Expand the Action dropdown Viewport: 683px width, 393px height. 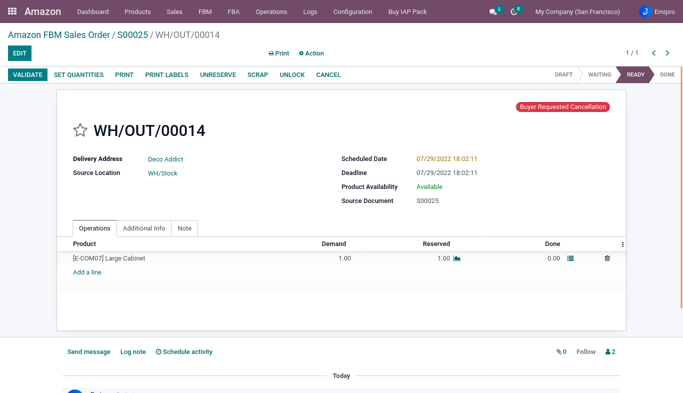(311, 53)
